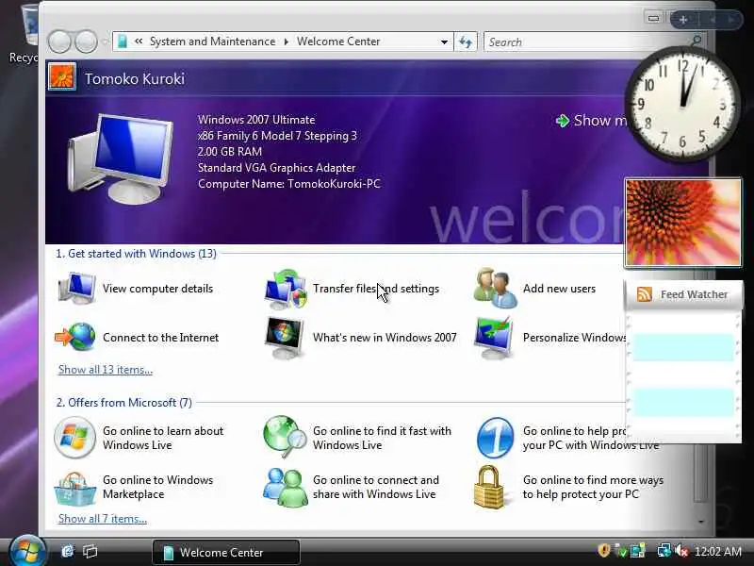The image size is (754, 566).
Task: Minimize the Welcome Center window
Action: pos(653,18)
